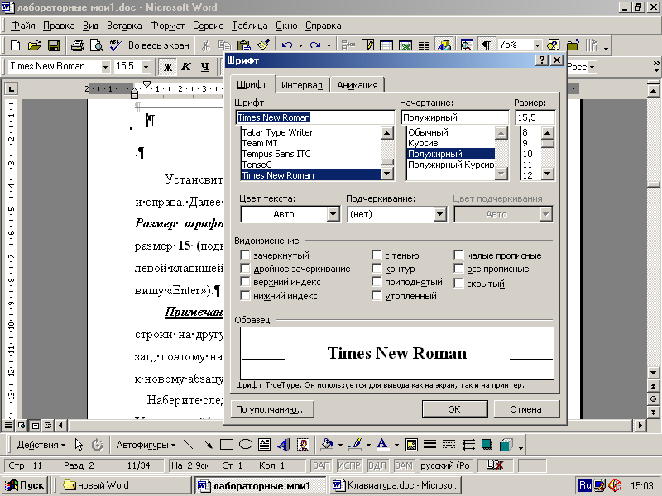
Task: Select the Arrow drawing tool
Action: (x=208, y=445)
